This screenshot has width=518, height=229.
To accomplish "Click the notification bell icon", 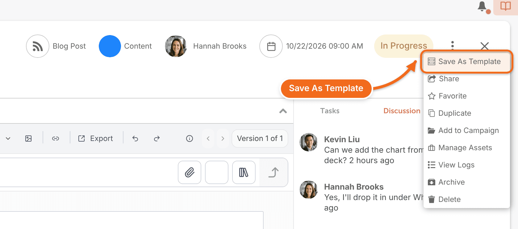I will coord(482,6).
